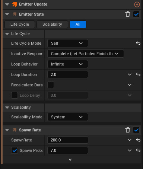Disable the Spawn Rate module checkbox

[136, 130]
